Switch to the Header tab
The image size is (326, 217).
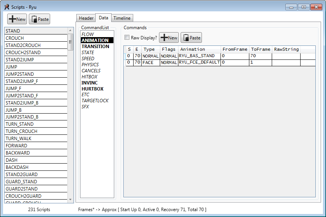pyautogui.click(x=86, y=18)
